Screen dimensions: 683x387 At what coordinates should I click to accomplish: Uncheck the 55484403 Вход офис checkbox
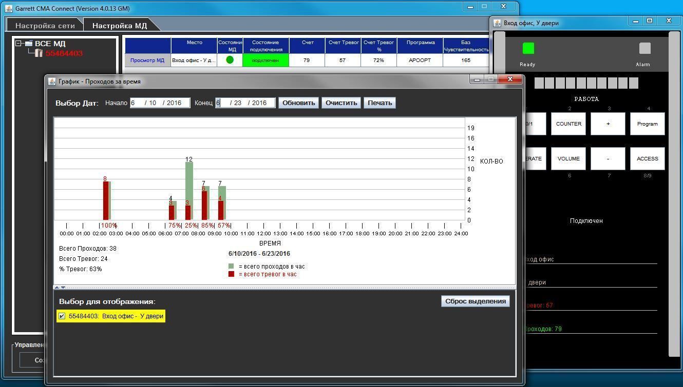pos(62,316)
